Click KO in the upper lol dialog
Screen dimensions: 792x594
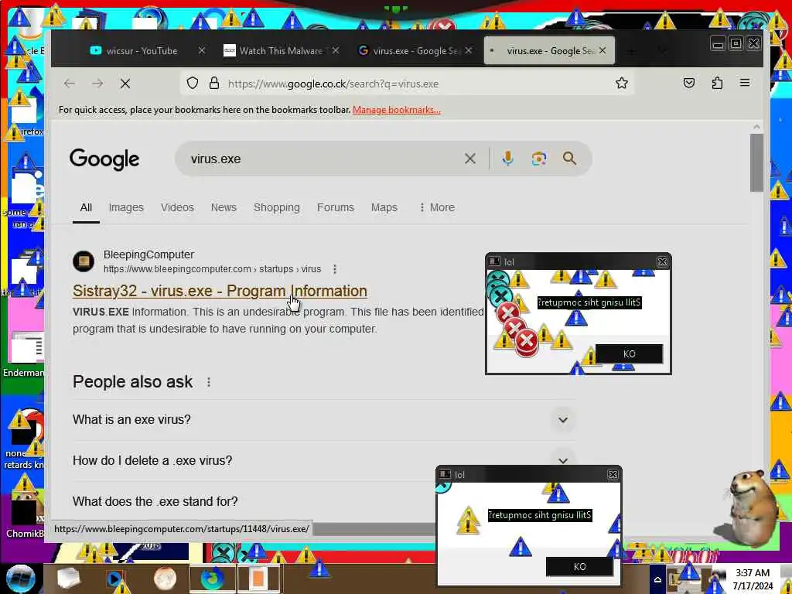[630, 353]
